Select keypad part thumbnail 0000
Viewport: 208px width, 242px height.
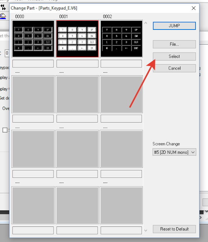click(x=33, y=39)
